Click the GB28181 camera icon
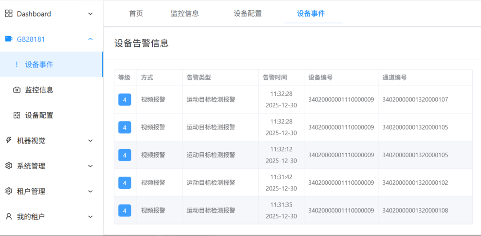This screenshot has width=481, height=236. coord(8,39)
